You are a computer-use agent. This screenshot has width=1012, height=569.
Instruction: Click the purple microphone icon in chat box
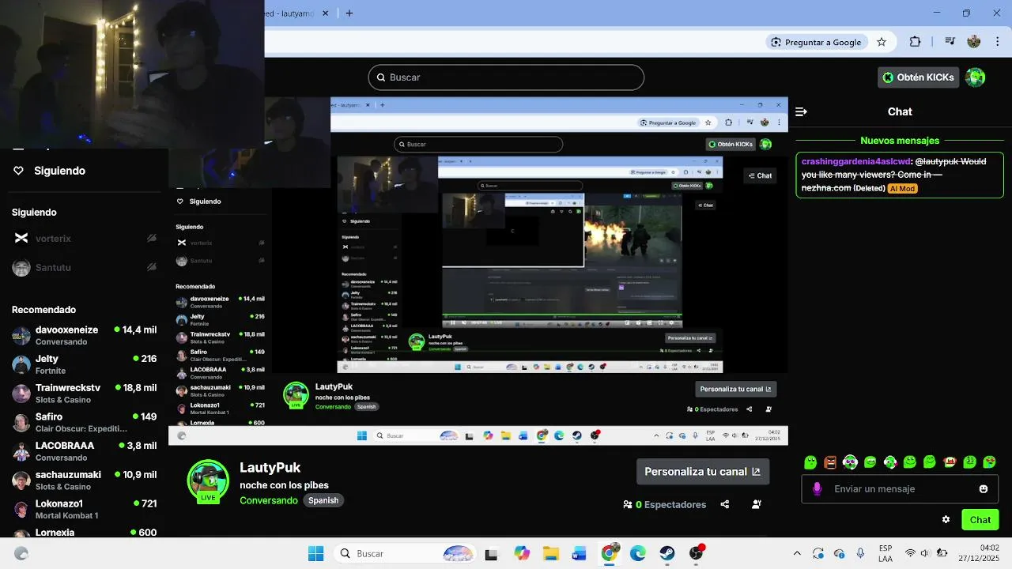click(818, 489)
